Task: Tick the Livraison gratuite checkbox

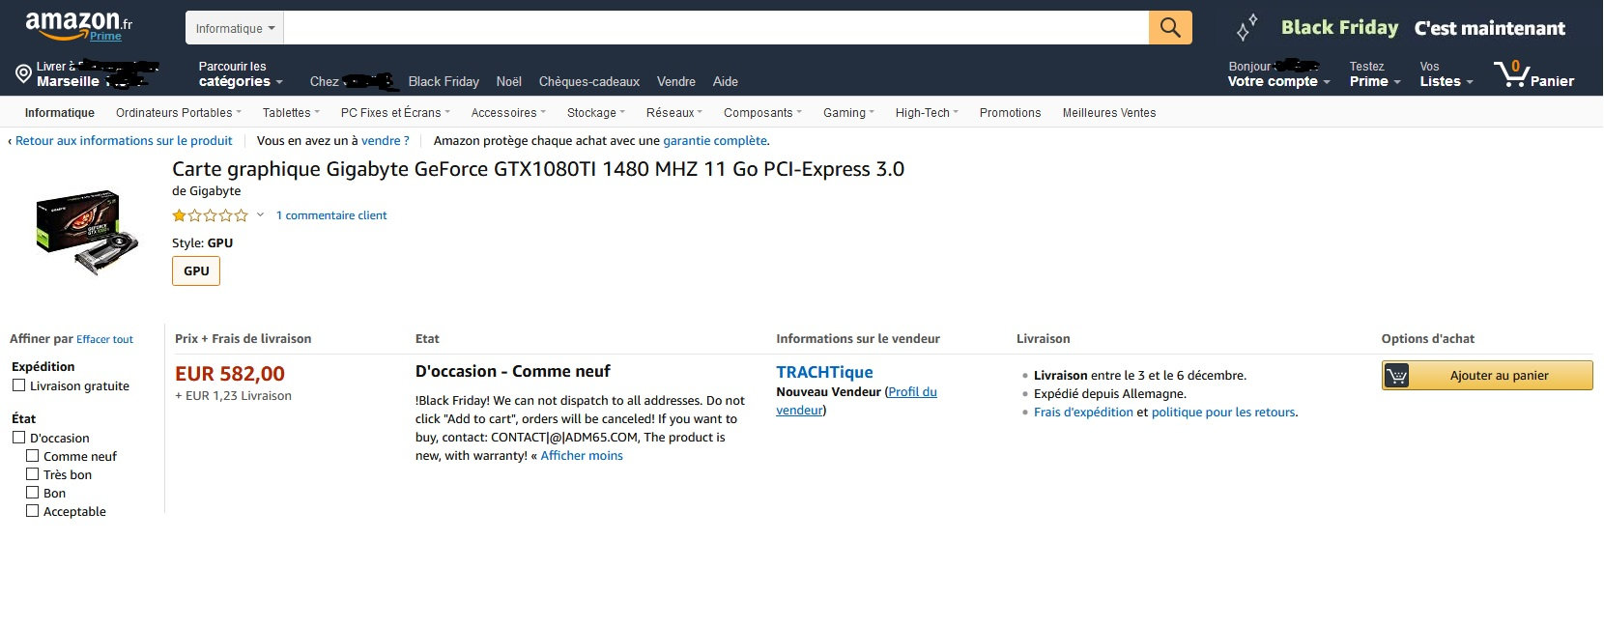Action: click(x=18, y=385)
